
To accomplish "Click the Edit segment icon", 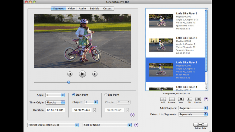I will [189, 99].
